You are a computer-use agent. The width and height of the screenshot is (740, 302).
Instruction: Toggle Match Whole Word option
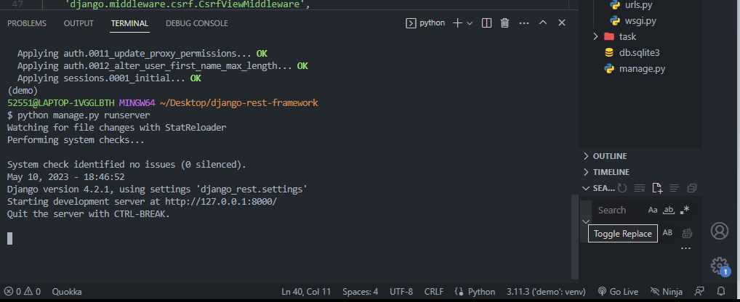coord(669,210)
